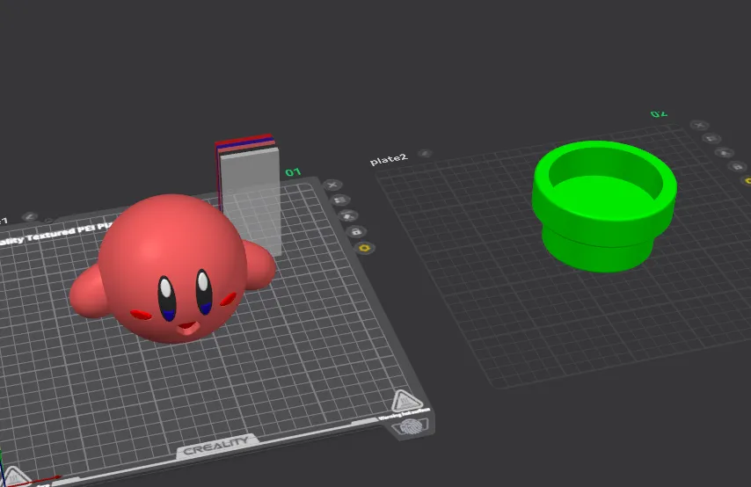The image size is (751, 487).
Task: Arrange objects on plate 01
Action: coord(347,216)
